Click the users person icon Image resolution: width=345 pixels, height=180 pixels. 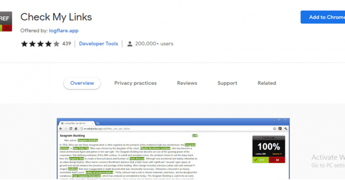pyautogui.click(x=130, y=44)
